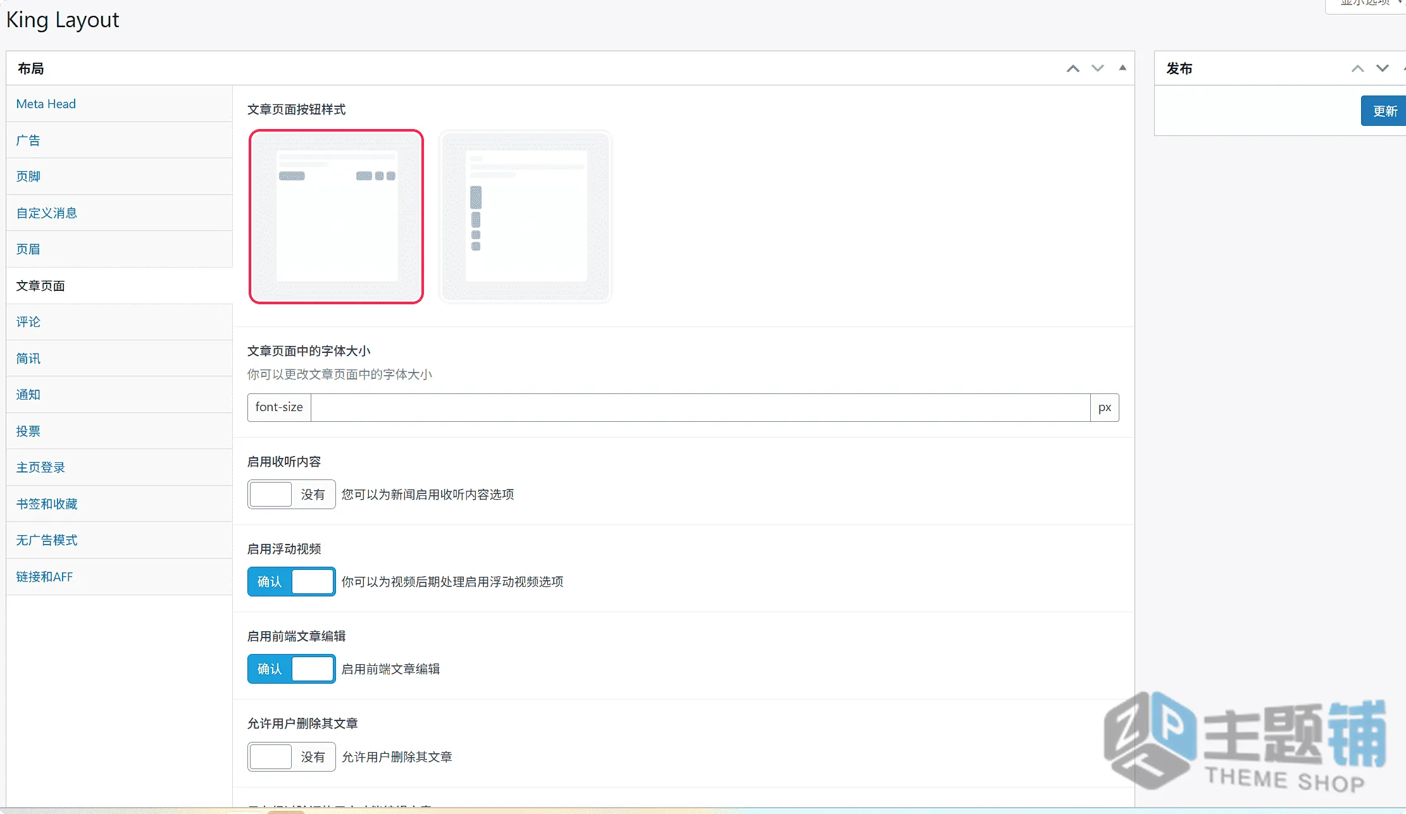Toggle the 允许用户删除其文章 switch

click(291, 756)
